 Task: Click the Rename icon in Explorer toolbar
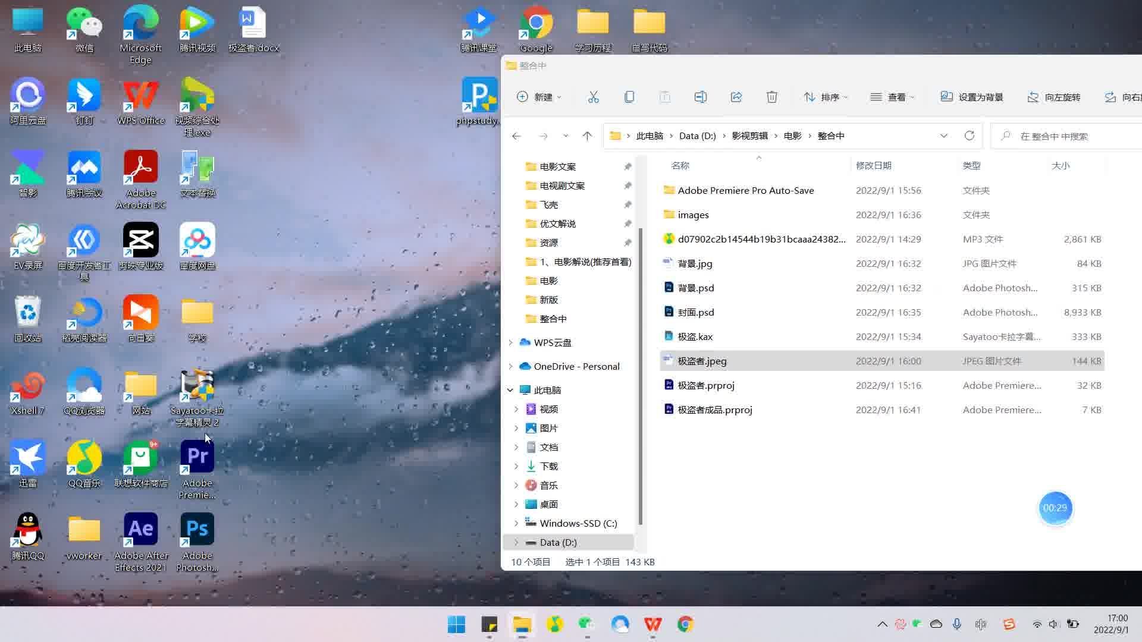[700, 97]
